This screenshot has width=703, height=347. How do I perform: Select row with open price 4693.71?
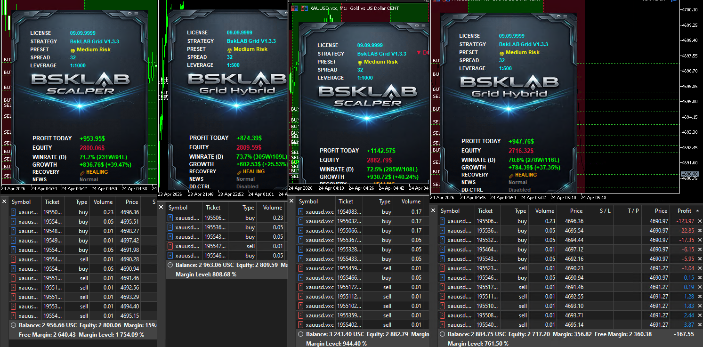pyautogui.click(x=570, y=315)
